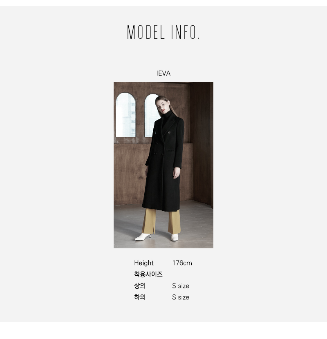Open the model photo in black coat
The image size is (327, 339).
point(163,165)
